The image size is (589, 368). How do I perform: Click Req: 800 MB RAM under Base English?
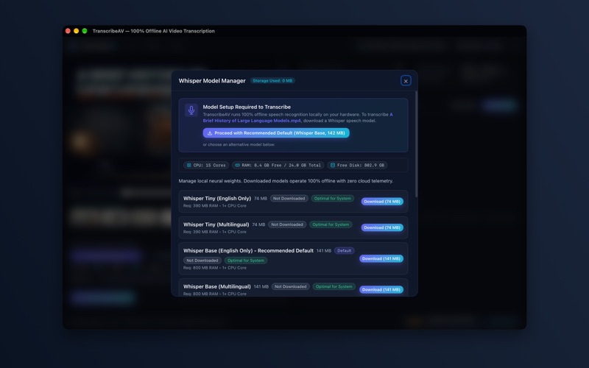point(215,268)
